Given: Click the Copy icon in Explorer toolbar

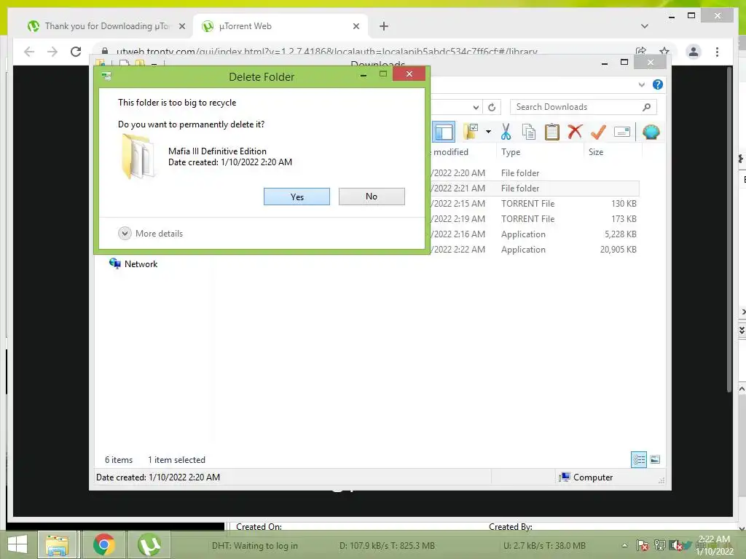Looking at the screenshot, I should click(529, 132).
